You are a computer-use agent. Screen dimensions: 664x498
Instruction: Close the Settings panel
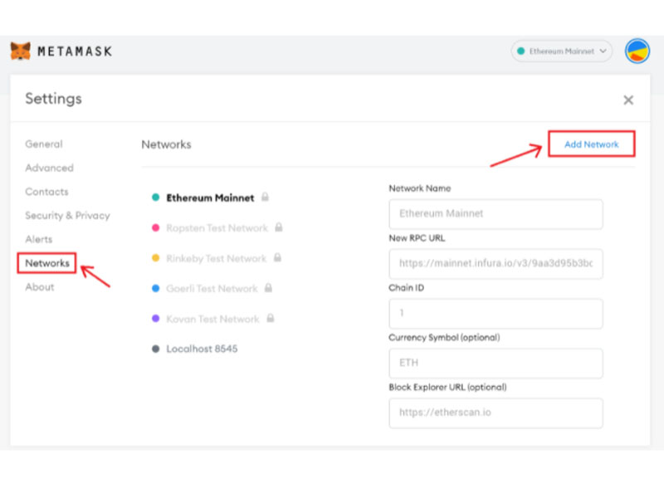628,100
